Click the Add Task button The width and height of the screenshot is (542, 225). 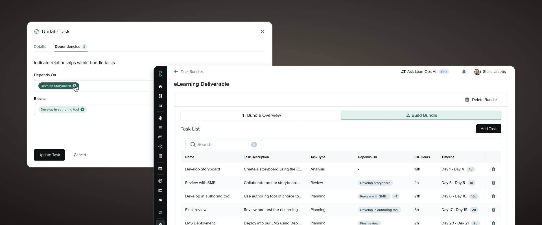click(x=489, y=129)
